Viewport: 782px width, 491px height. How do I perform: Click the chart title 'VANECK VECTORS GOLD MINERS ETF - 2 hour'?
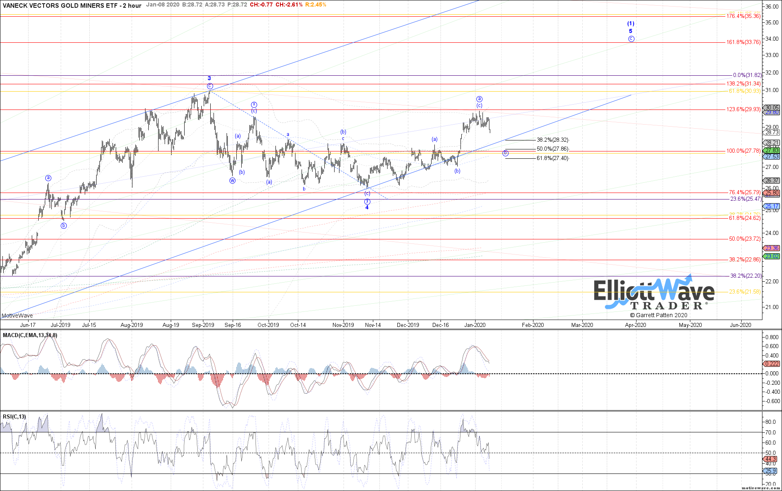click(72, 5)
